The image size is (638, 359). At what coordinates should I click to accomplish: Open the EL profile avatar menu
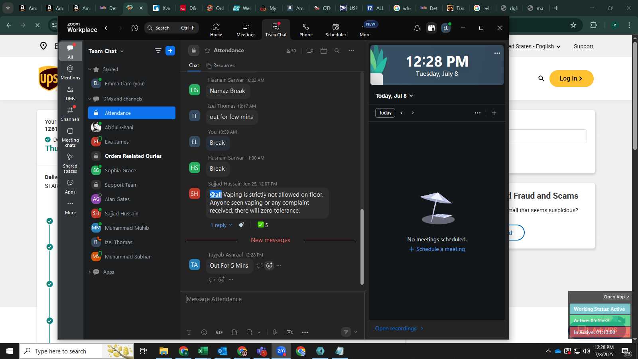click(x=446, y=28)
